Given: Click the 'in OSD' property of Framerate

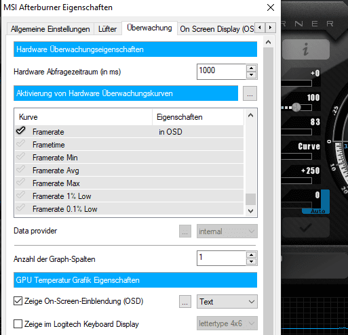Looking at the screenshot, I should [170, 132].
